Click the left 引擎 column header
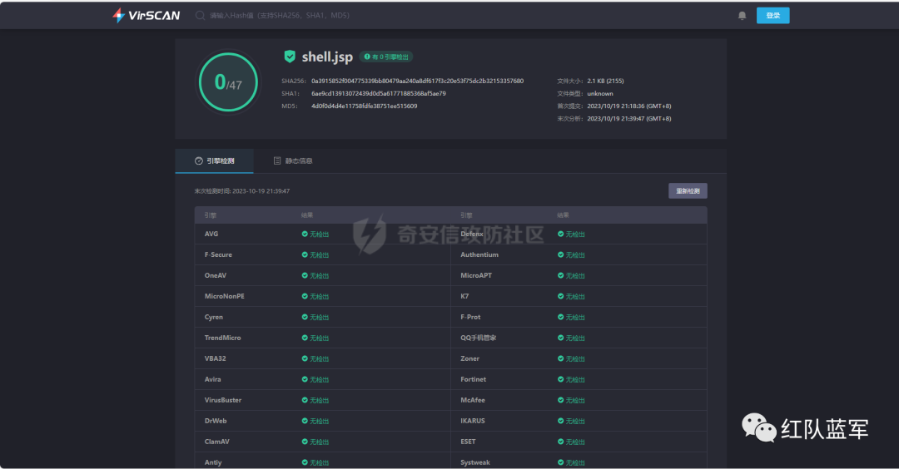Screen dimensions: 899x469 211,215
